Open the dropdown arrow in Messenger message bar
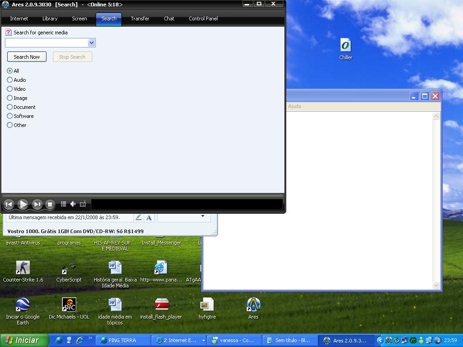 203,216
